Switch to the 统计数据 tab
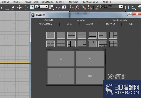The width and height of the screenshot is (141, 98). coord(48,20)
